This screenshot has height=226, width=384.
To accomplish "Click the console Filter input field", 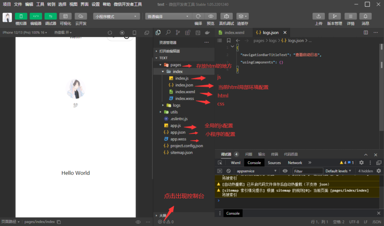I will tap(308, 171).
